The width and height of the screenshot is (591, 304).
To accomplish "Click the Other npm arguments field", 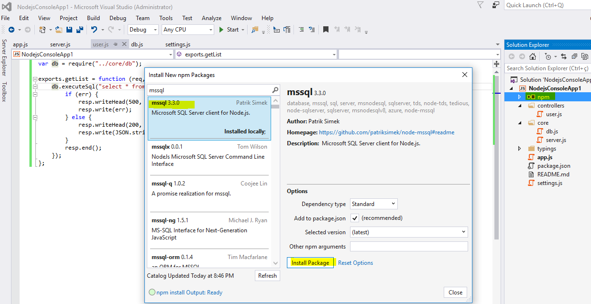I will click(x=409, y=247).
